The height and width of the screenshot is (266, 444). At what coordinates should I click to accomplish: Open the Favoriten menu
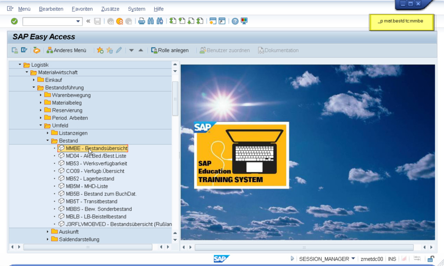[82, 9]
